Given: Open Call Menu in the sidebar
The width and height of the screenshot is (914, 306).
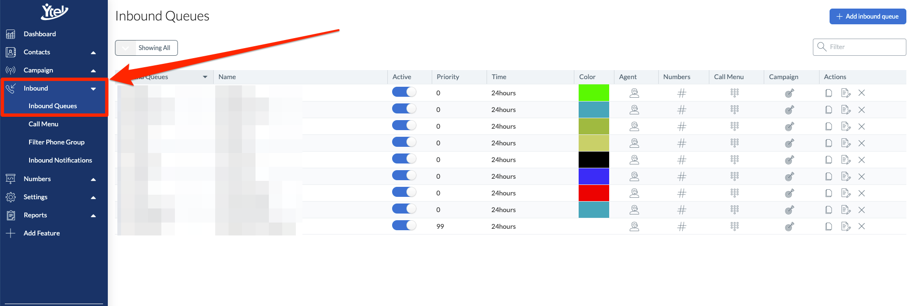Looking at the screenshot, I should 43,124.
